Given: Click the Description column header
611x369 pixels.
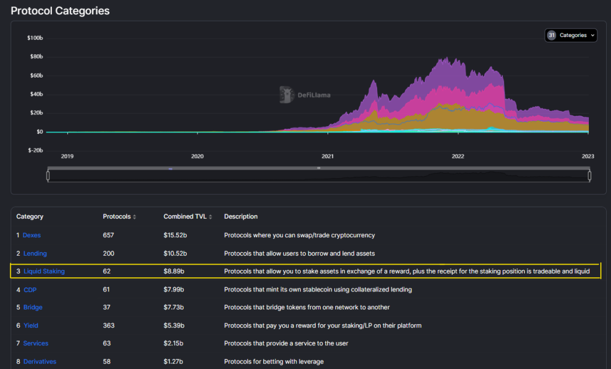Looking at the screenshot, I should (x=241, y=216).
